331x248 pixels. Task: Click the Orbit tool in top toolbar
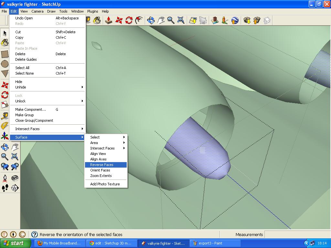pos(151,20)
